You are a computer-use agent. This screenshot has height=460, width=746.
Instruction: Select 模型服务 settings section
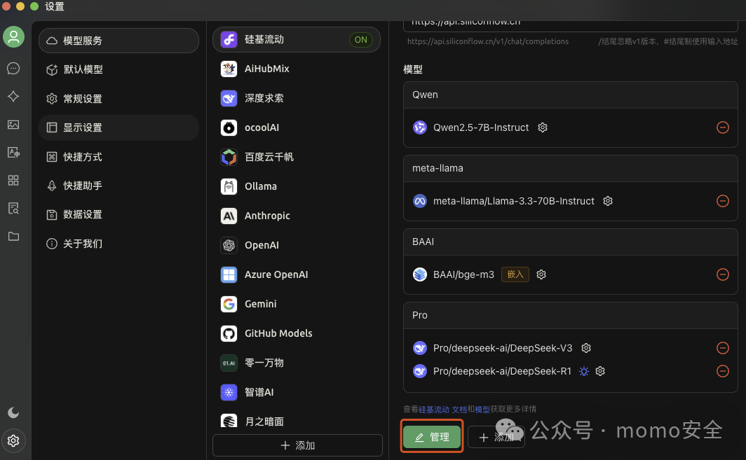pyautogui.click(x=118, y=41)
